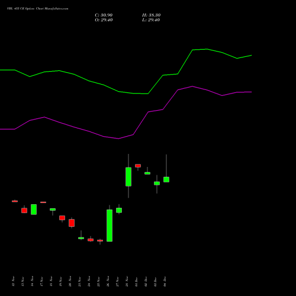Click the red candle for 24 Nov
Viewport: 296px width, 296px height.
(91, 240)
